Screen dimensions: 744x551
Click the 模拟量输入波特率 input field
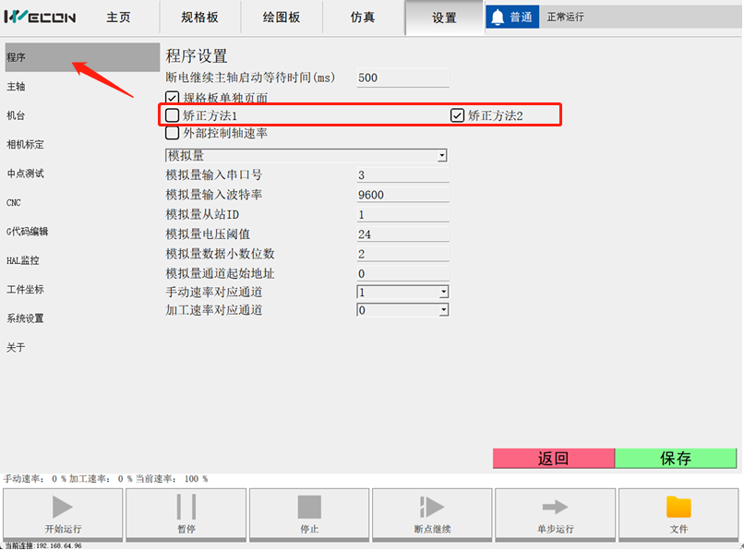402,195
